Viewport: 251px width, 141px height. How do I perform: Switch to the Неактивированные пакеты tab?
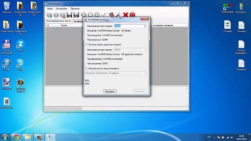pyautogui.click(x=59, y=21)
